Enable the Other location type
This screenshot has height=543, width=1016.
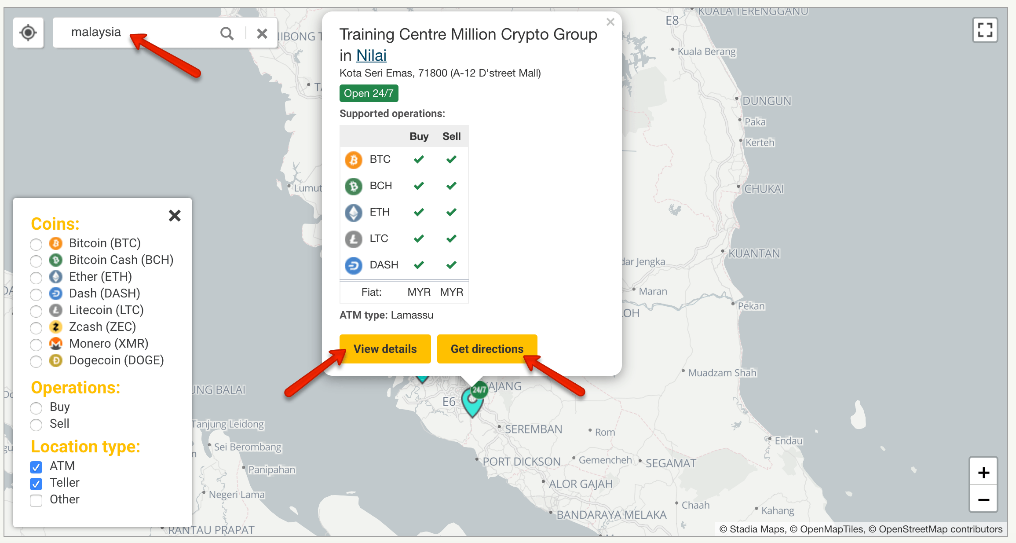pos(36,500)
